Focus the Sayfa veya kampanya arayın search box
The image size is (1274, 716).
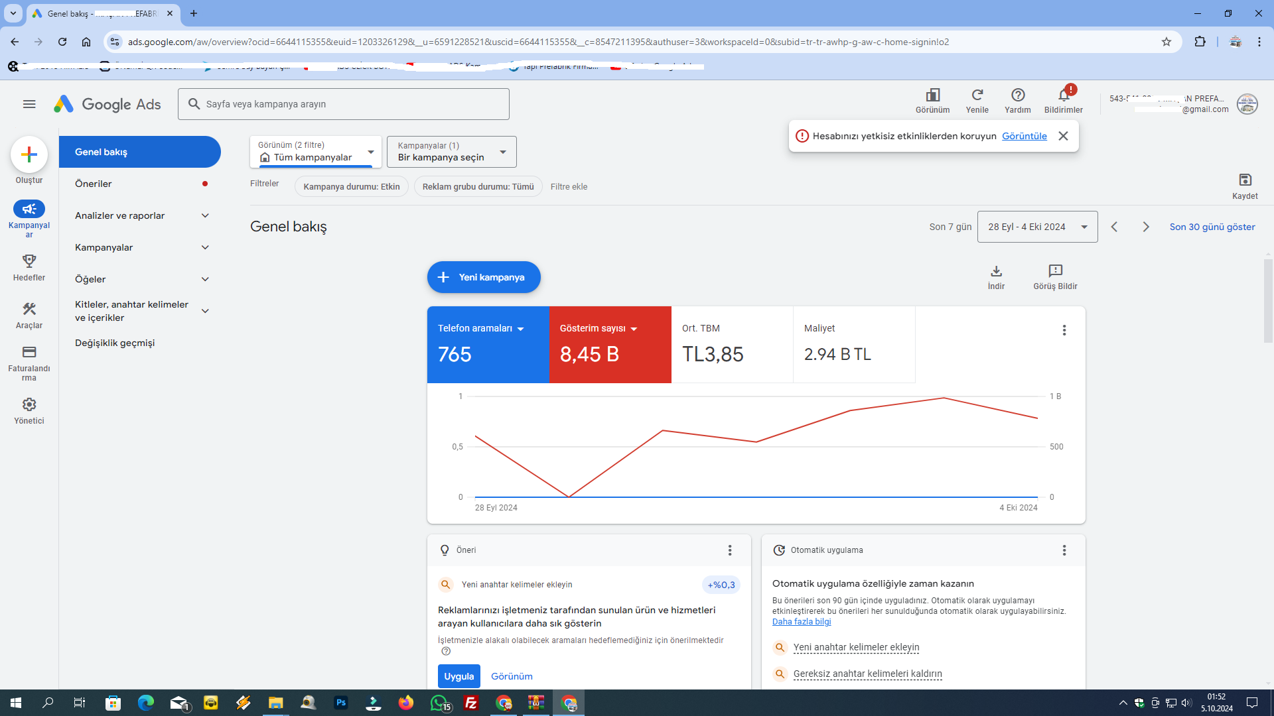tap(344, 104)
